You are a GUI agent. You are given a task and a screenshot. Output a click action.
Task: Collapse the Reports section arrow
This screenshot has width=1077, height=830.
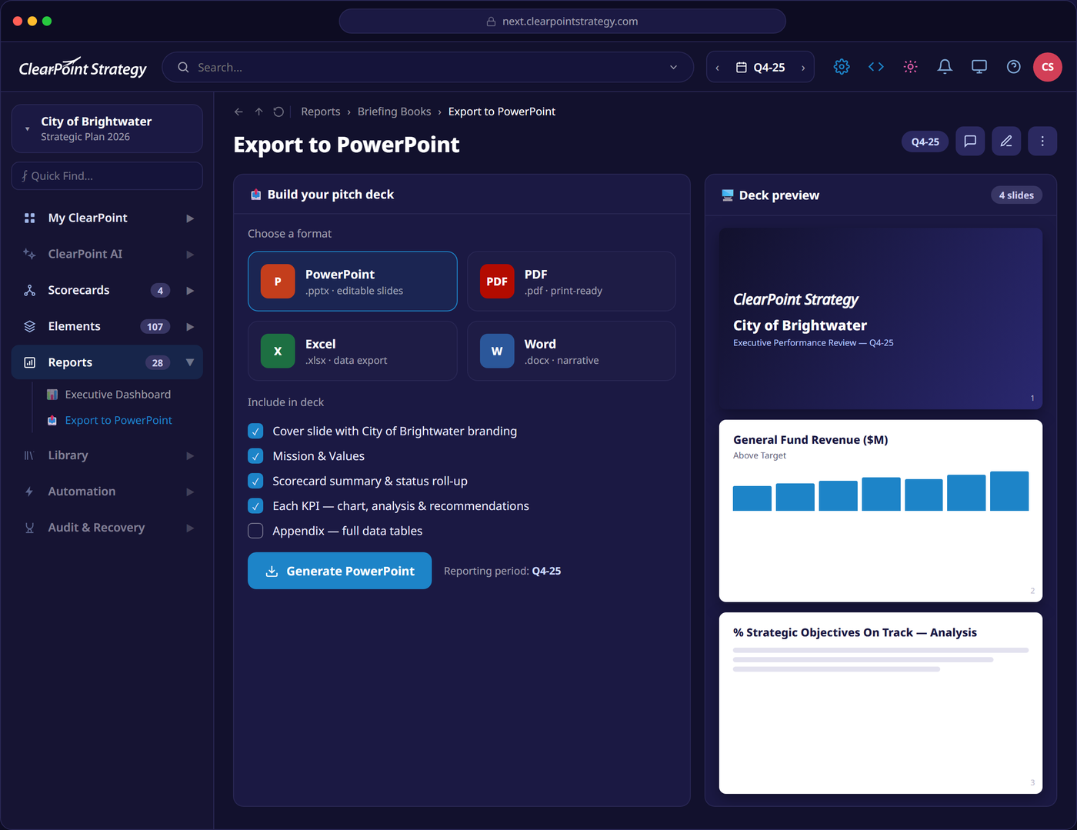pos(190,363)
